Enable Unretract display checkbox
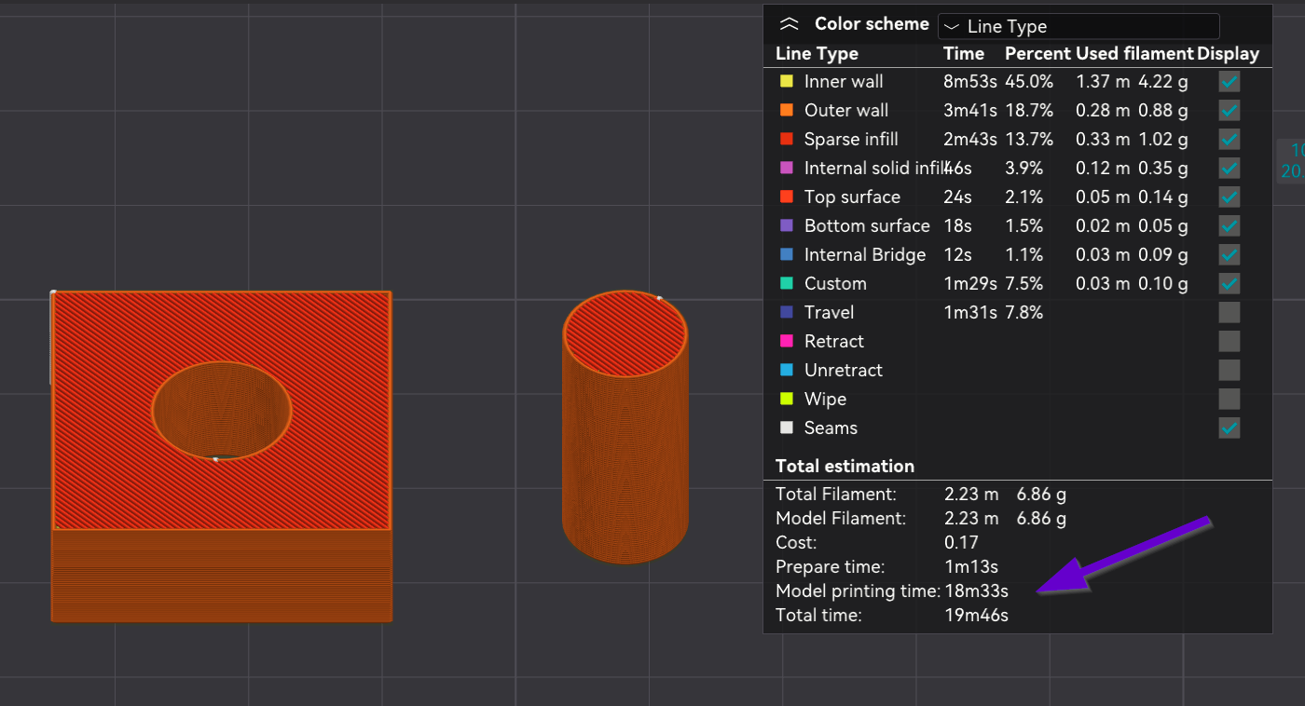This screenshot has height=706, width=1305. (x=1229, y=370)
